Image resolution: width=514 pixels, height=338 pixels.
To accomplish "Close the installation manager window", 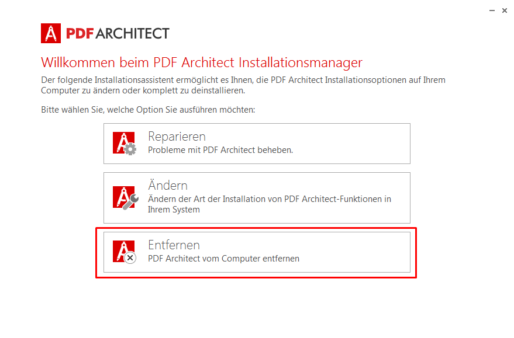I will pos(505,11).
